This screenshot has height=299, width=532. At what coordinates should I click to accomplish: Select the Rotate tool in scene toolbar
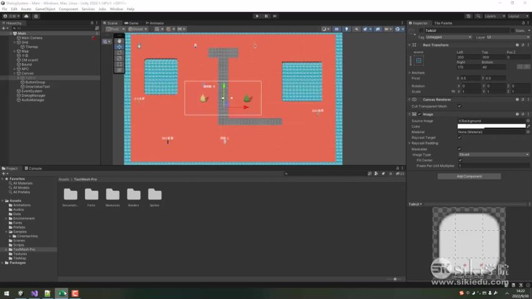pyautogui.click(x=120, y=53)
